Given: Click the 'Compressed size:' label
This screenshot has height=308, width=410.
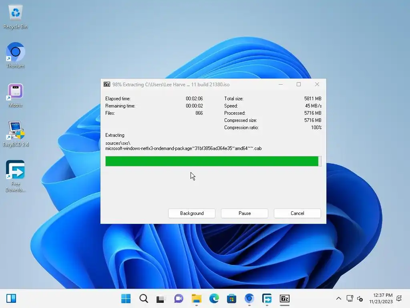Looking at the screenshot, I should pos(241,120).
